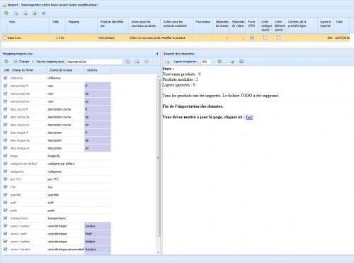Screen dimensions: 354x263
Task: Click the 'Options' column header in the mapping grid
Action: point(98,70)
